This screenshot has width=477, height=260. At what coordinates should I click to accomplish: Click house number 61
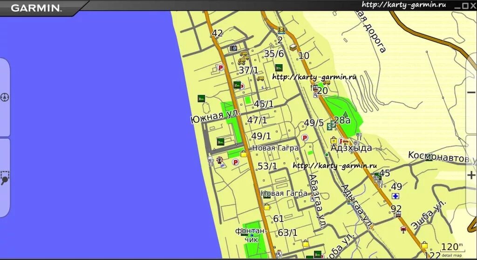[279, 219]
